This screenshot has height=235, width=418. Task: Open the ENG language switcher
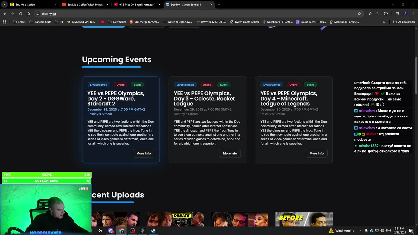tap(388, 231)
